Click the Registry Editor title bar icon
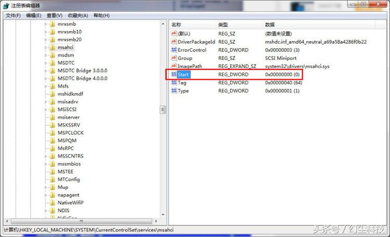Viewport: 390px width, 237px height. click(x=6, y=6)
